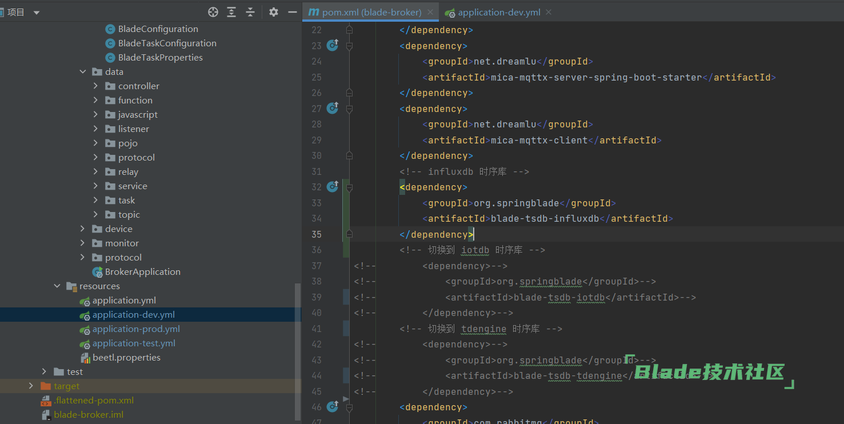Expand the relay folder arrow
The width and height of the screenshot is (844, 424).
[96, 172]
